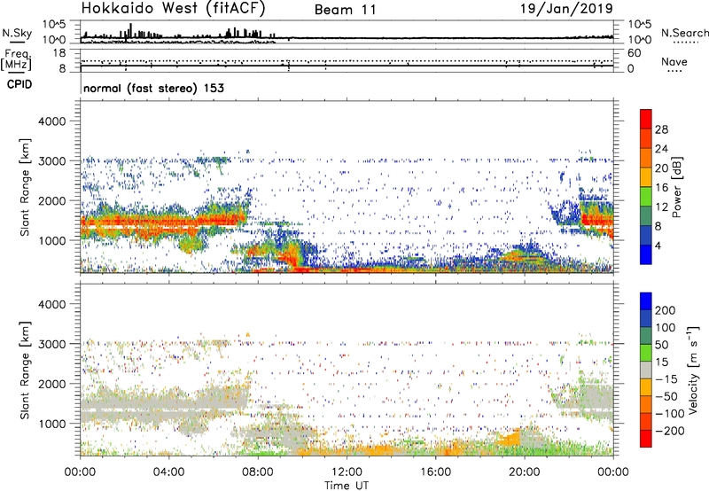Click '1000' on the velocity panel axis
This screenshot has width=709, height=491.
coord(51,424)
